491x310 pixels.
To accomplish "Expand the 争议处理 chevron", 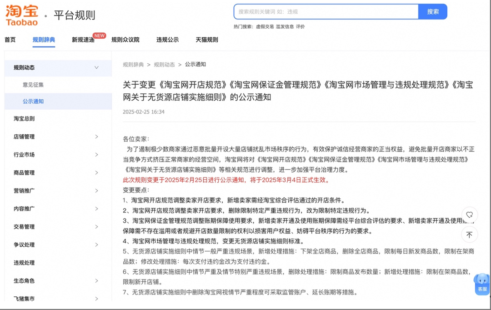I will point(96,245).
